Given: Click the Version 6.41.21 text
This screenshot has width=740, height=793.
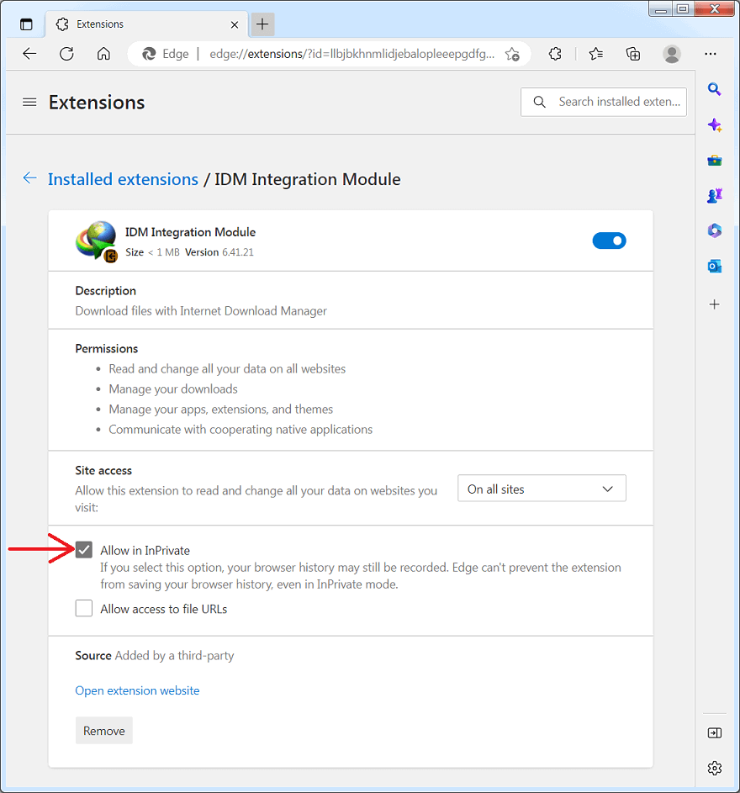Looking at the screenshot, I should (219, 251).
